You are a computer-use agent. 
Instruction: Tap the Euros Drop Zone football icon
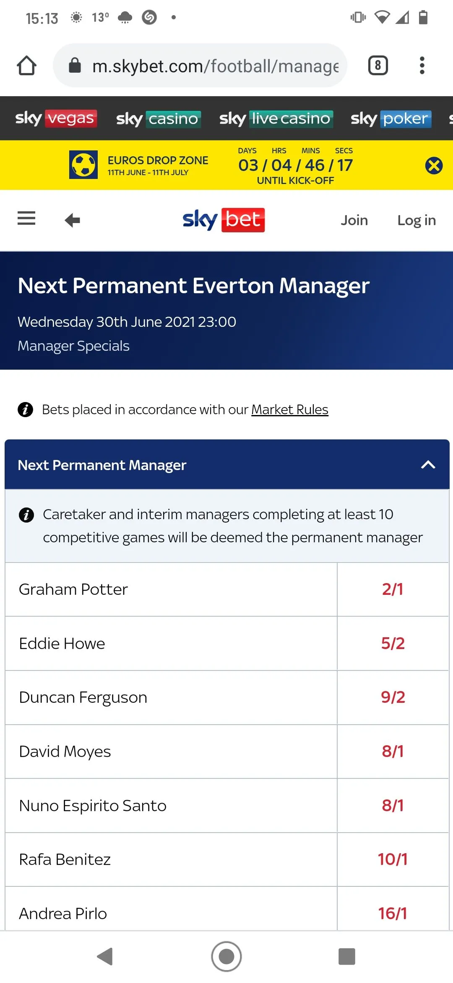[83, 165]
